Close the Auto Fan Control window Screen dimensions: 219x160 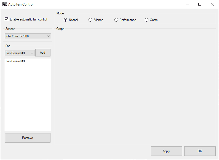point(212,4)
